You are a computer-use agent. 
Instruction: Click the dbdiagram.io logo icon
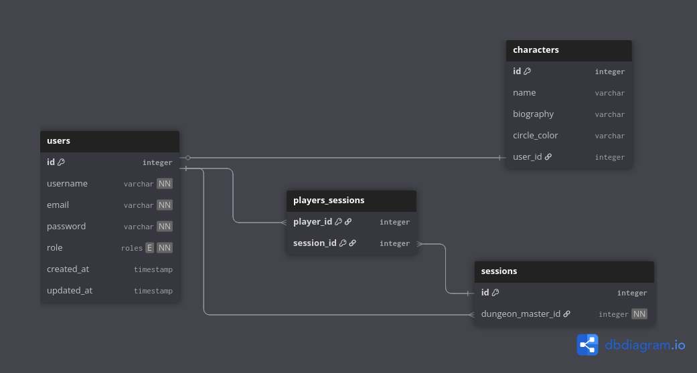coord(587,345)
